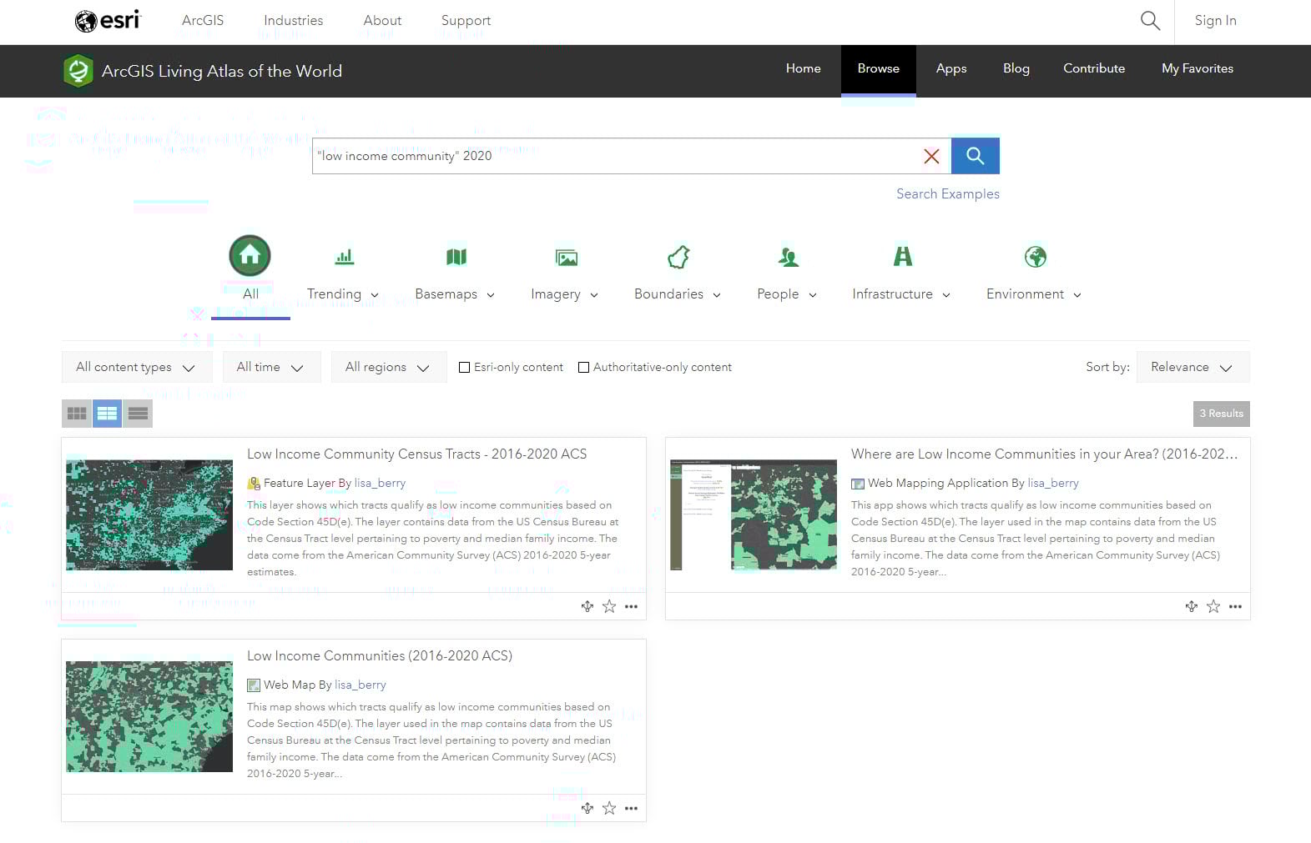
Task: Open Where are Low Income Communities title
Action: pyautogui.click(x=1044, y=454)
